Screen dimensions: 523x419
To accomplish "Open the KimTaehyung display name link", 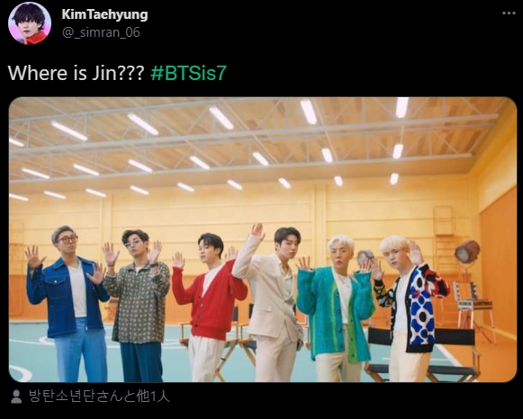I will point(104,14).
